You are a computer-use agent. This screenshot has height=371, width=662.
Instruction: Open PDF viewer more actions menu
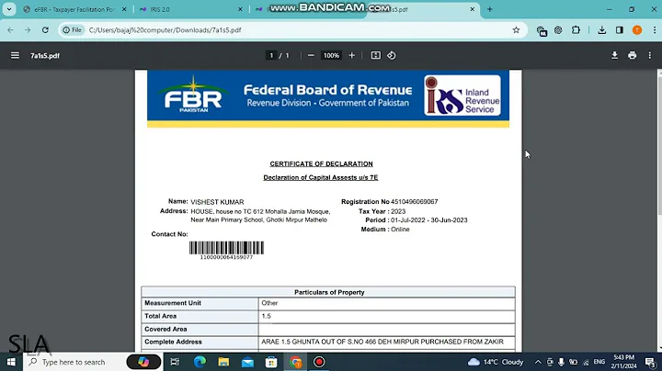click(649, 55)
